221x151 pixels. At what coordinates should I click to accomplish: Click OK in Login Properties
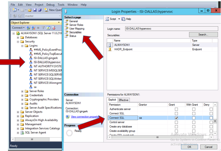coord(189,147)
